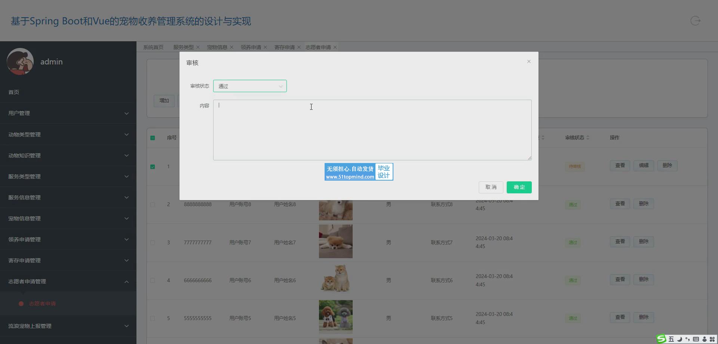Image resolution: width=718 pixels, height=344 pixels.
Task: Expand the 流浪宠物上报管理 sidebar menu
Action: click(x=68, y=326)
